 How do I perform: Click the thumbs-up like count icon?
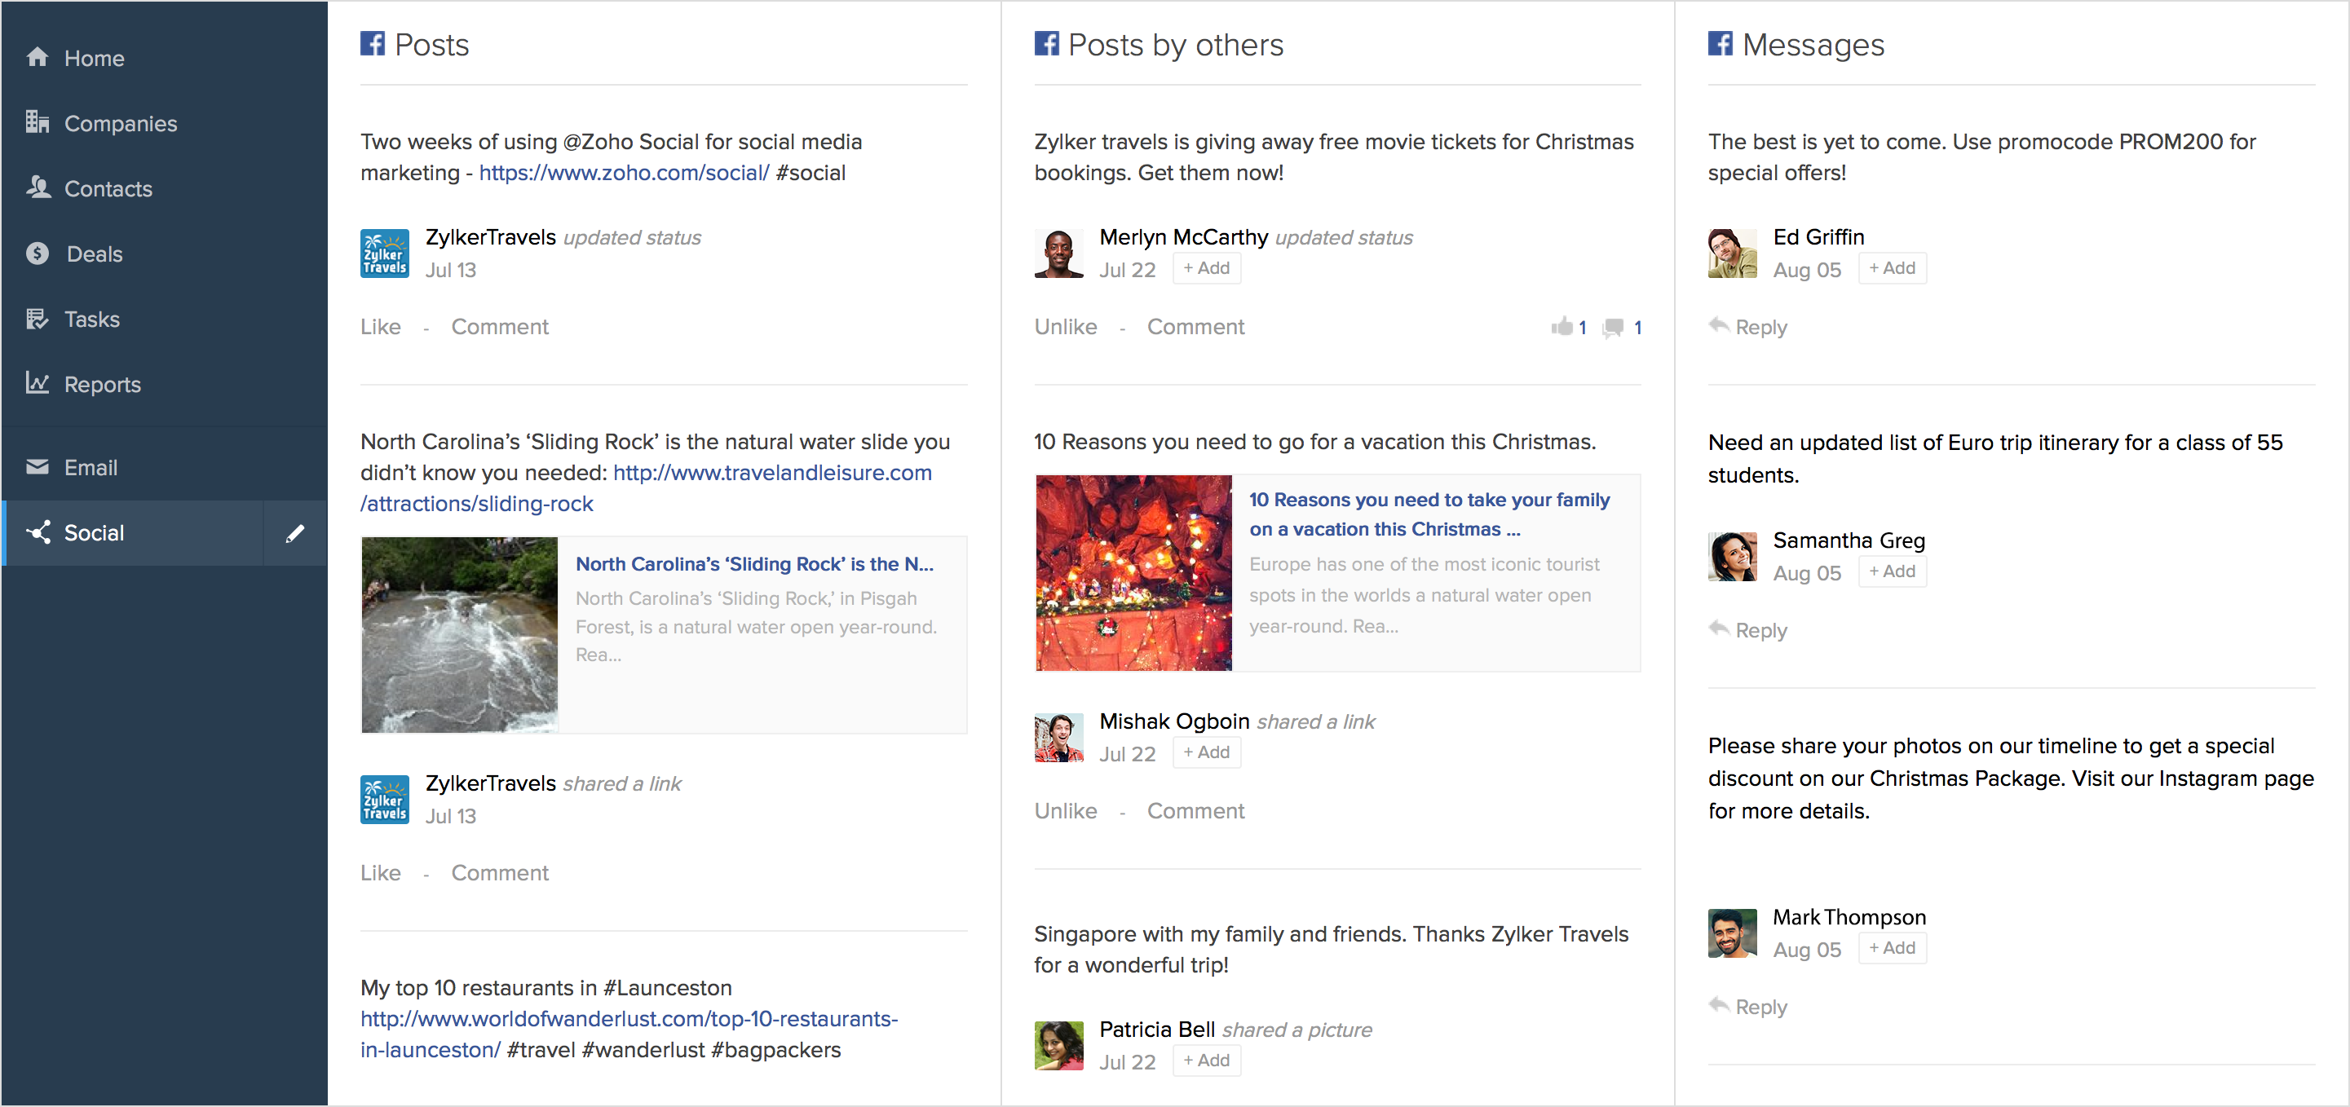pos(1562,326)
